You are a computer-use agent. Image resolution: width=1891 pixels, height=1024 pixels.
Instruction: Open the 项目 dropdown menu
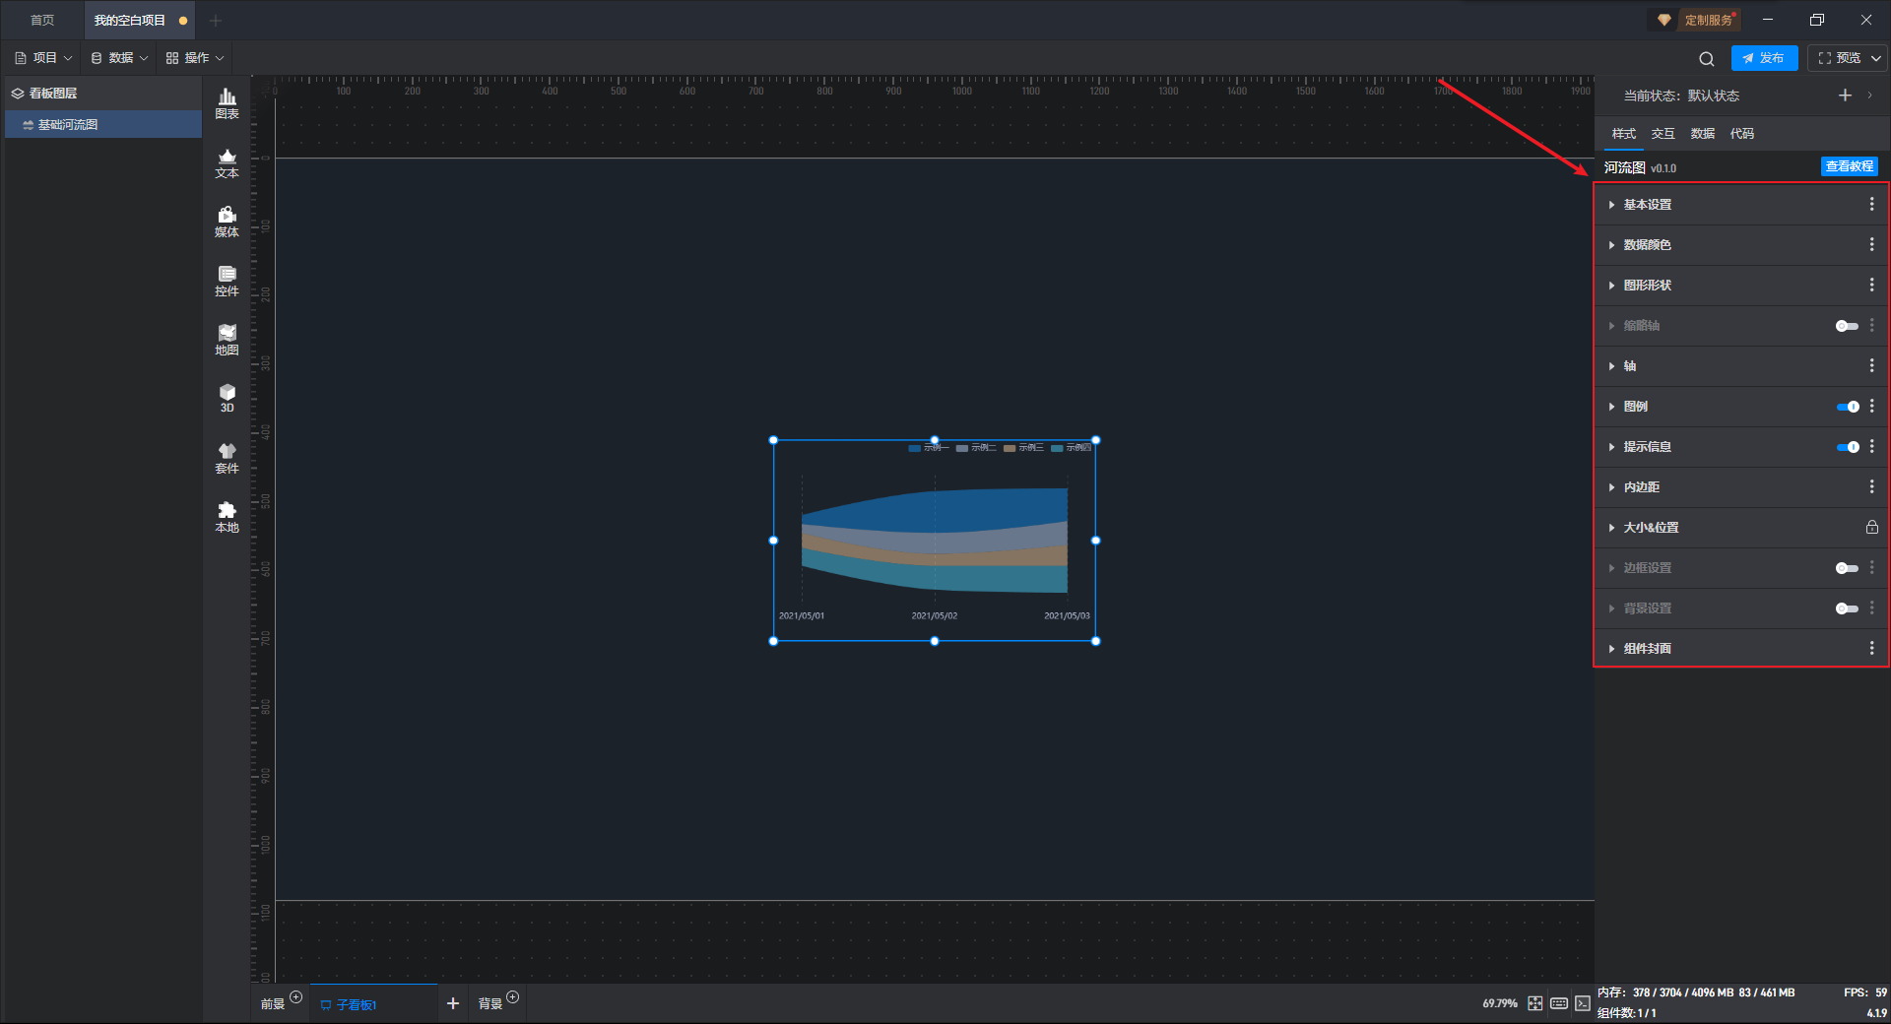pyautogui.click(x=44, y=58)
